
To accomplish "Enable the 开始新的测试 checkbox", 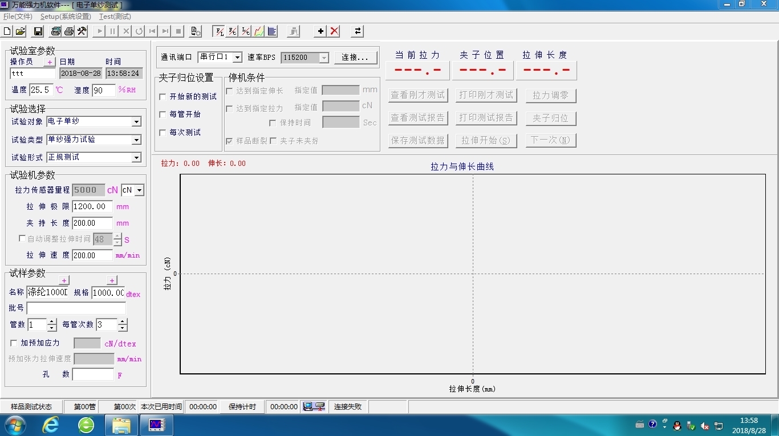I will tap(163, 97).
